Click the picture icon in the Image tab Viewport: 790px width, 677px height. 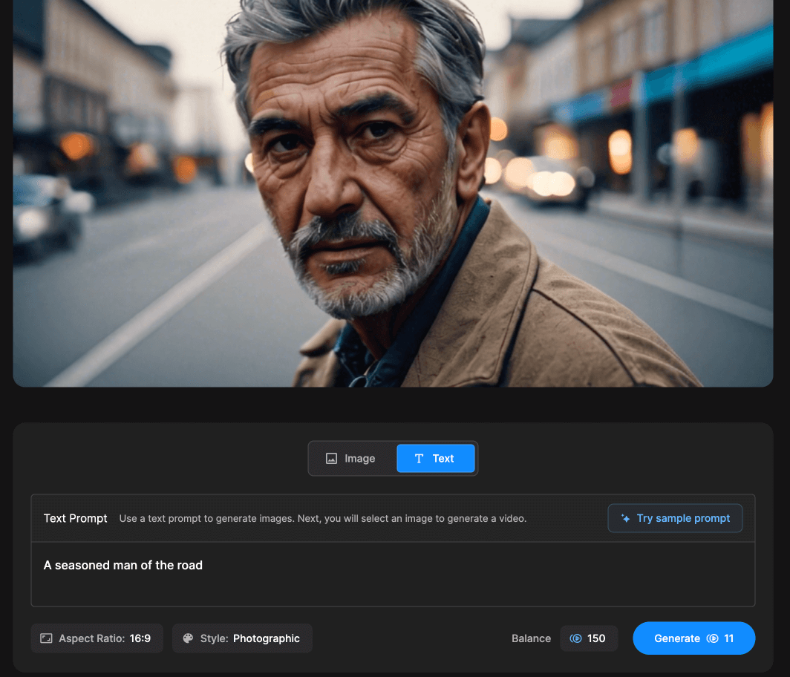[332, 459]
